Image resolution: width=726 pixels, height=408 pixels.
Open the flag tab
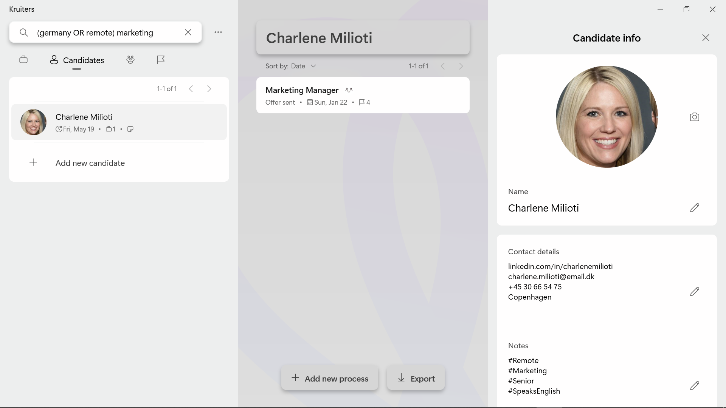[x=161, y=60]
